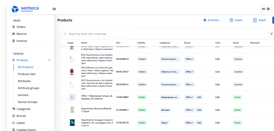Toggle the select-all header checkbox

point(62,43)
